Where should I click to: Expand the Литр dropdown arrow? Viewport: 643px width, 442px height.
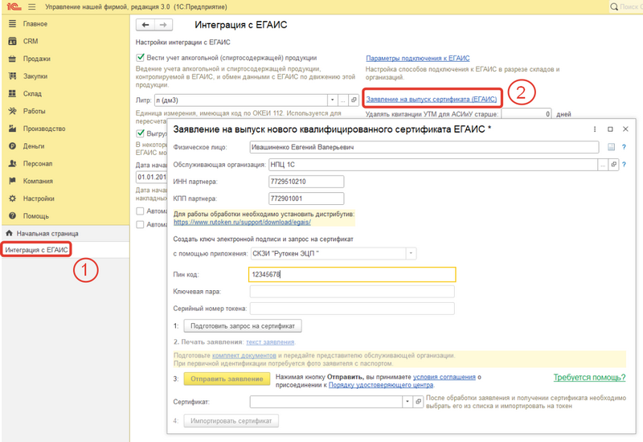point(332,100)
